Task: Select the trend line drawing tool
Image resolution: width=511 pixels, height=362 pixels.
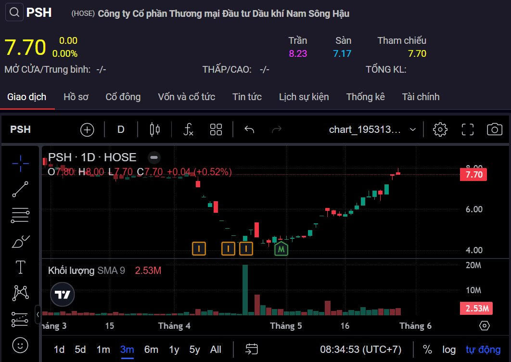Action: click(20, 189)
